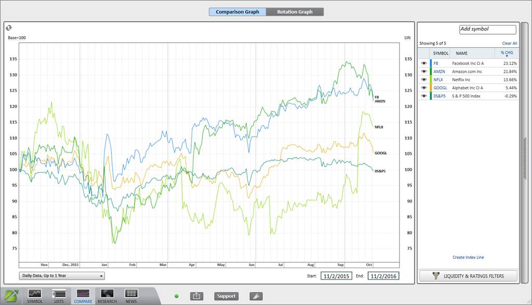Click the drawing tools icon button
The image size is (532, 305).
coord(256,296)
